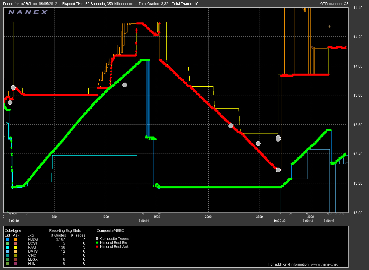Pick the BOST Bid color swatch

tap(7, 243)
